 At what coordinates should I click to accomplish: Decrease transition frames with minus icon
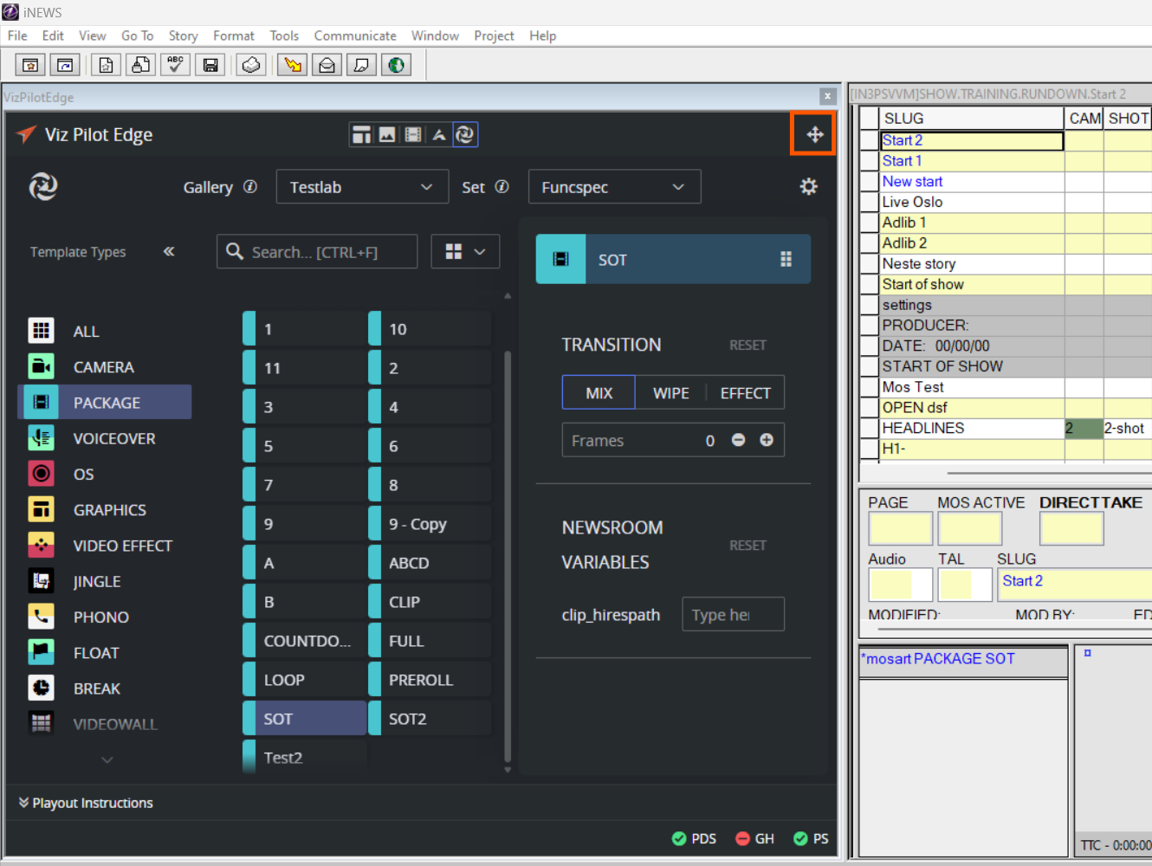pos(738,440)
